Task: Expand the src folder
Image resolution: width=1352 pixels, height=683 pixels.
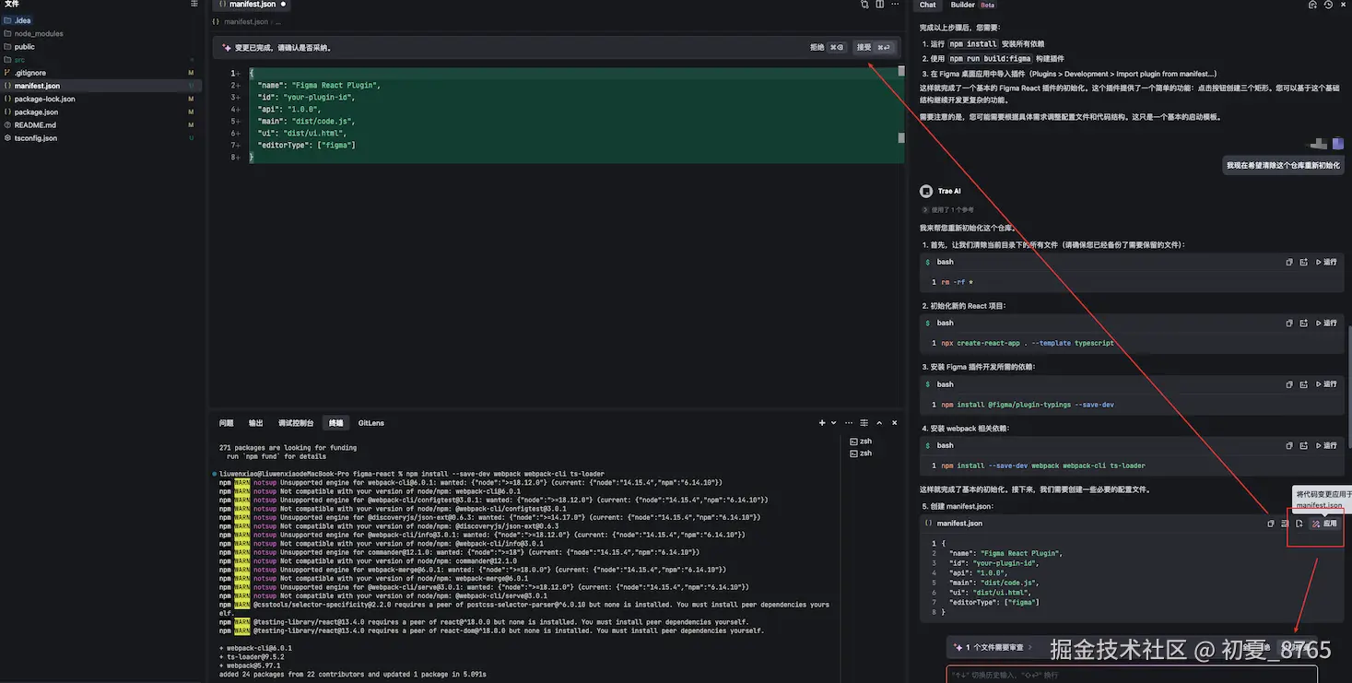Action: [x=101, y=60]
